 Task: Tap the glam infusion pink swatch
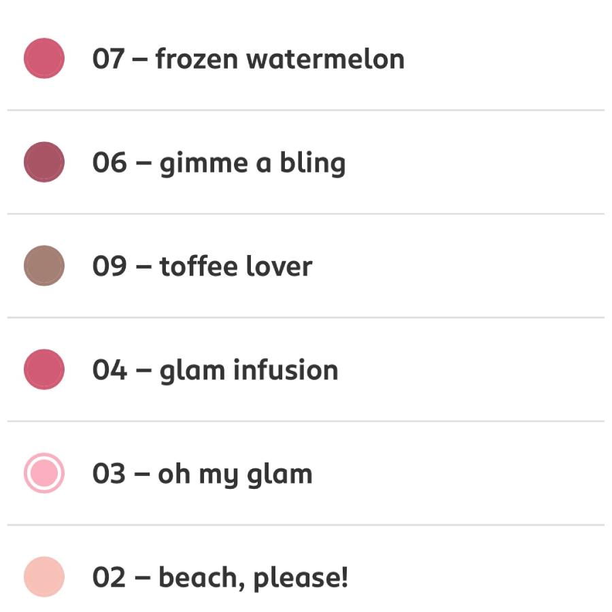click(44, 370)
